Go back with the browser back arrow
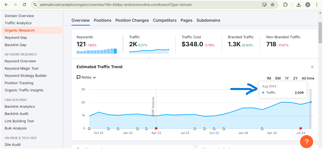This screenshot has height=149, width=323. [6, 5]
